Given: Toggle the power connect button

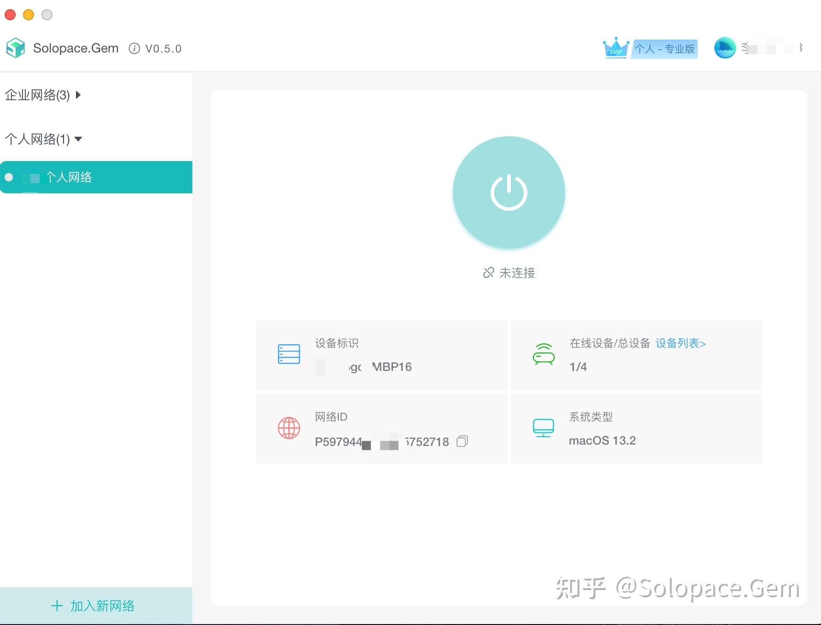Looking at the screenshot, I should [509, 192].
